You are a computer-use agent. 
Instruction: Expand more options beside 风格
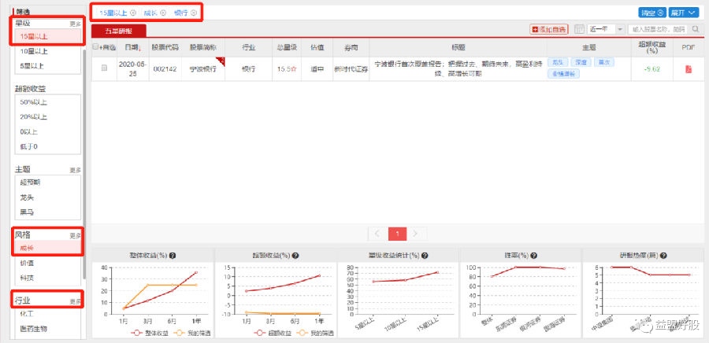click(x=75, y=235)
